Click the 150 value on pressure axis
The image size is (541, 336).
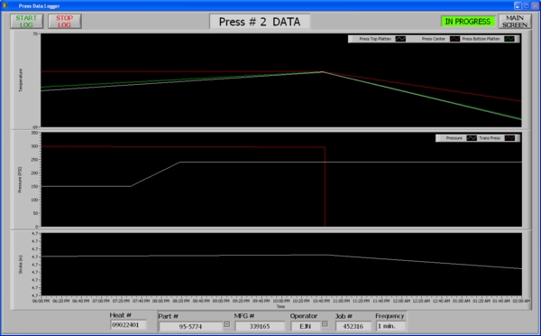(x=34, y=186)
